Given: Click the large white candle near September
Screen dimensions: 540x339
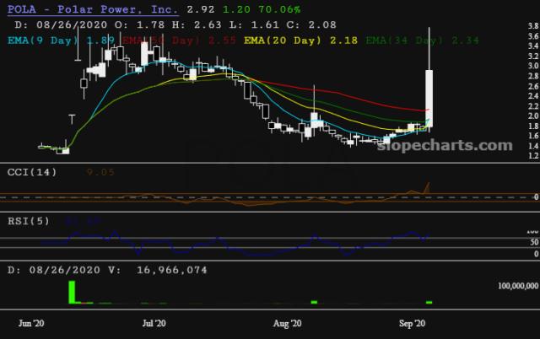Looking at the screenshot, I should pyautogui.click(x=429, y=97).
